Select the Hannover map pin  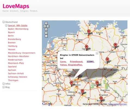(86, 47)
